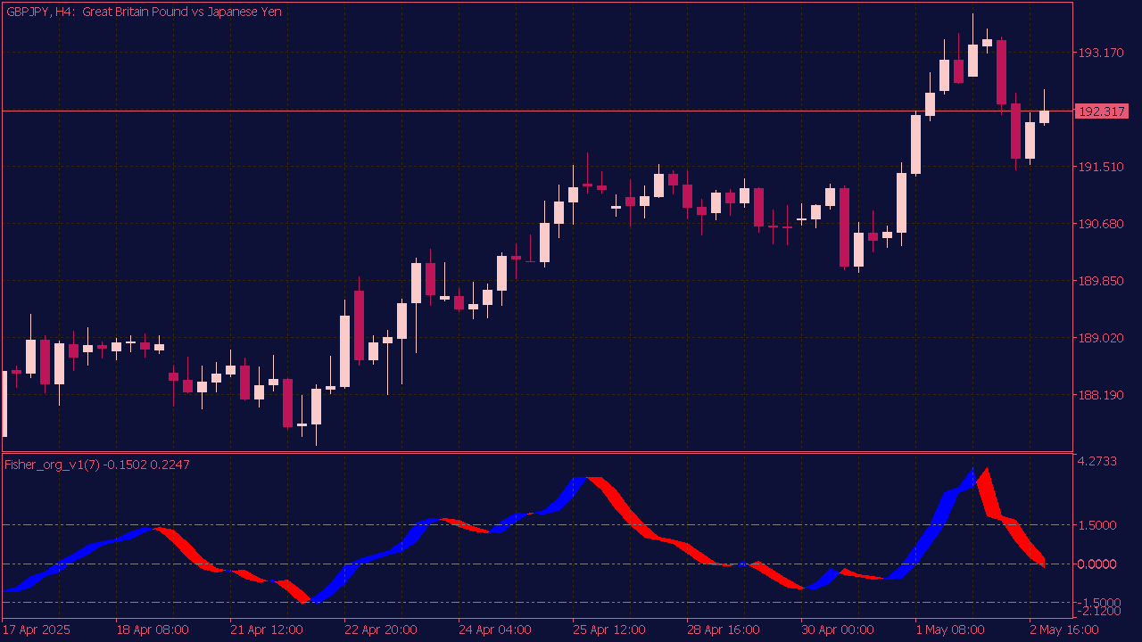Screen dimensions: 1142x642
Task: Click the 22 Apr 20:00 time label
Action: (381, 630)
